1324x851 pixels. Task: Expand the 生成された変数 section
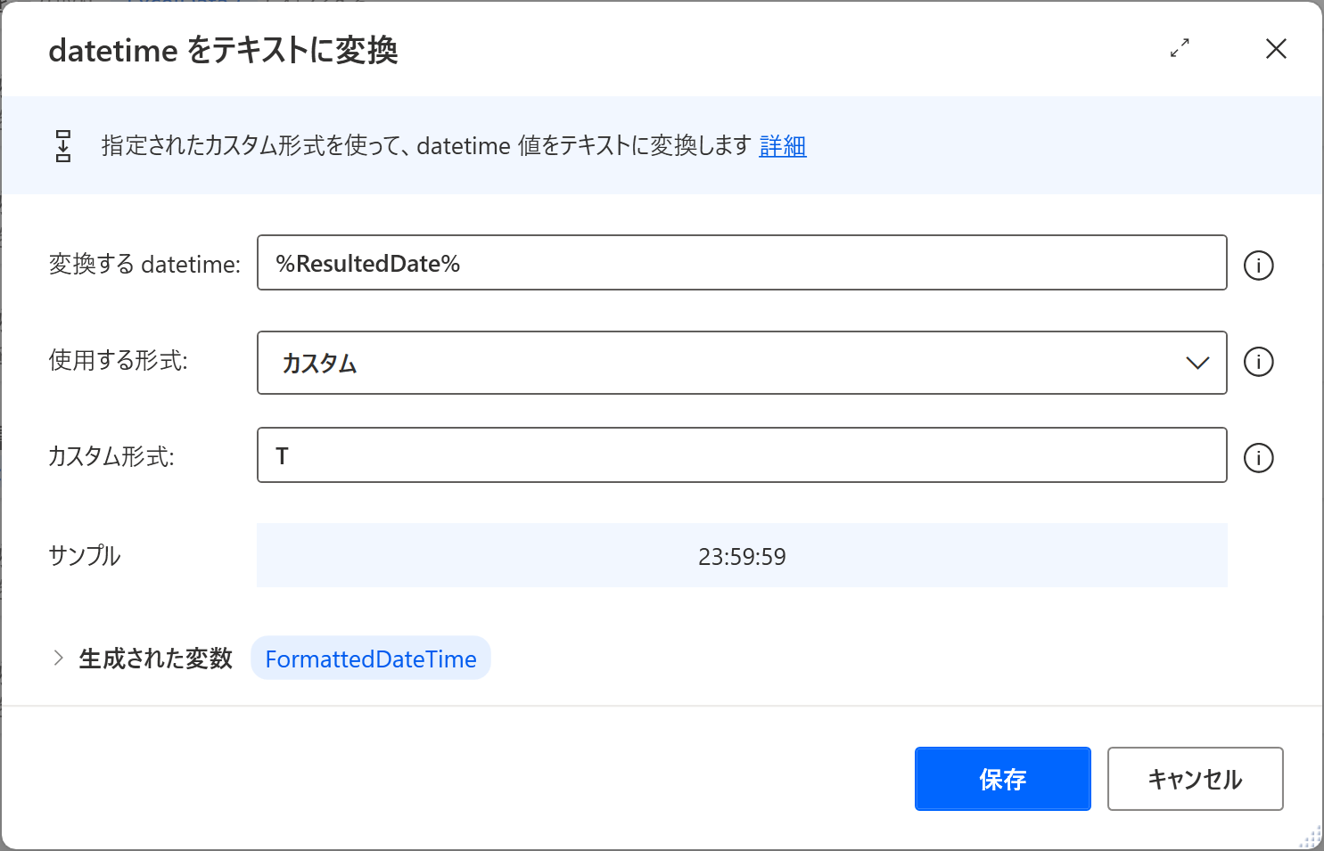click(58, 658)
